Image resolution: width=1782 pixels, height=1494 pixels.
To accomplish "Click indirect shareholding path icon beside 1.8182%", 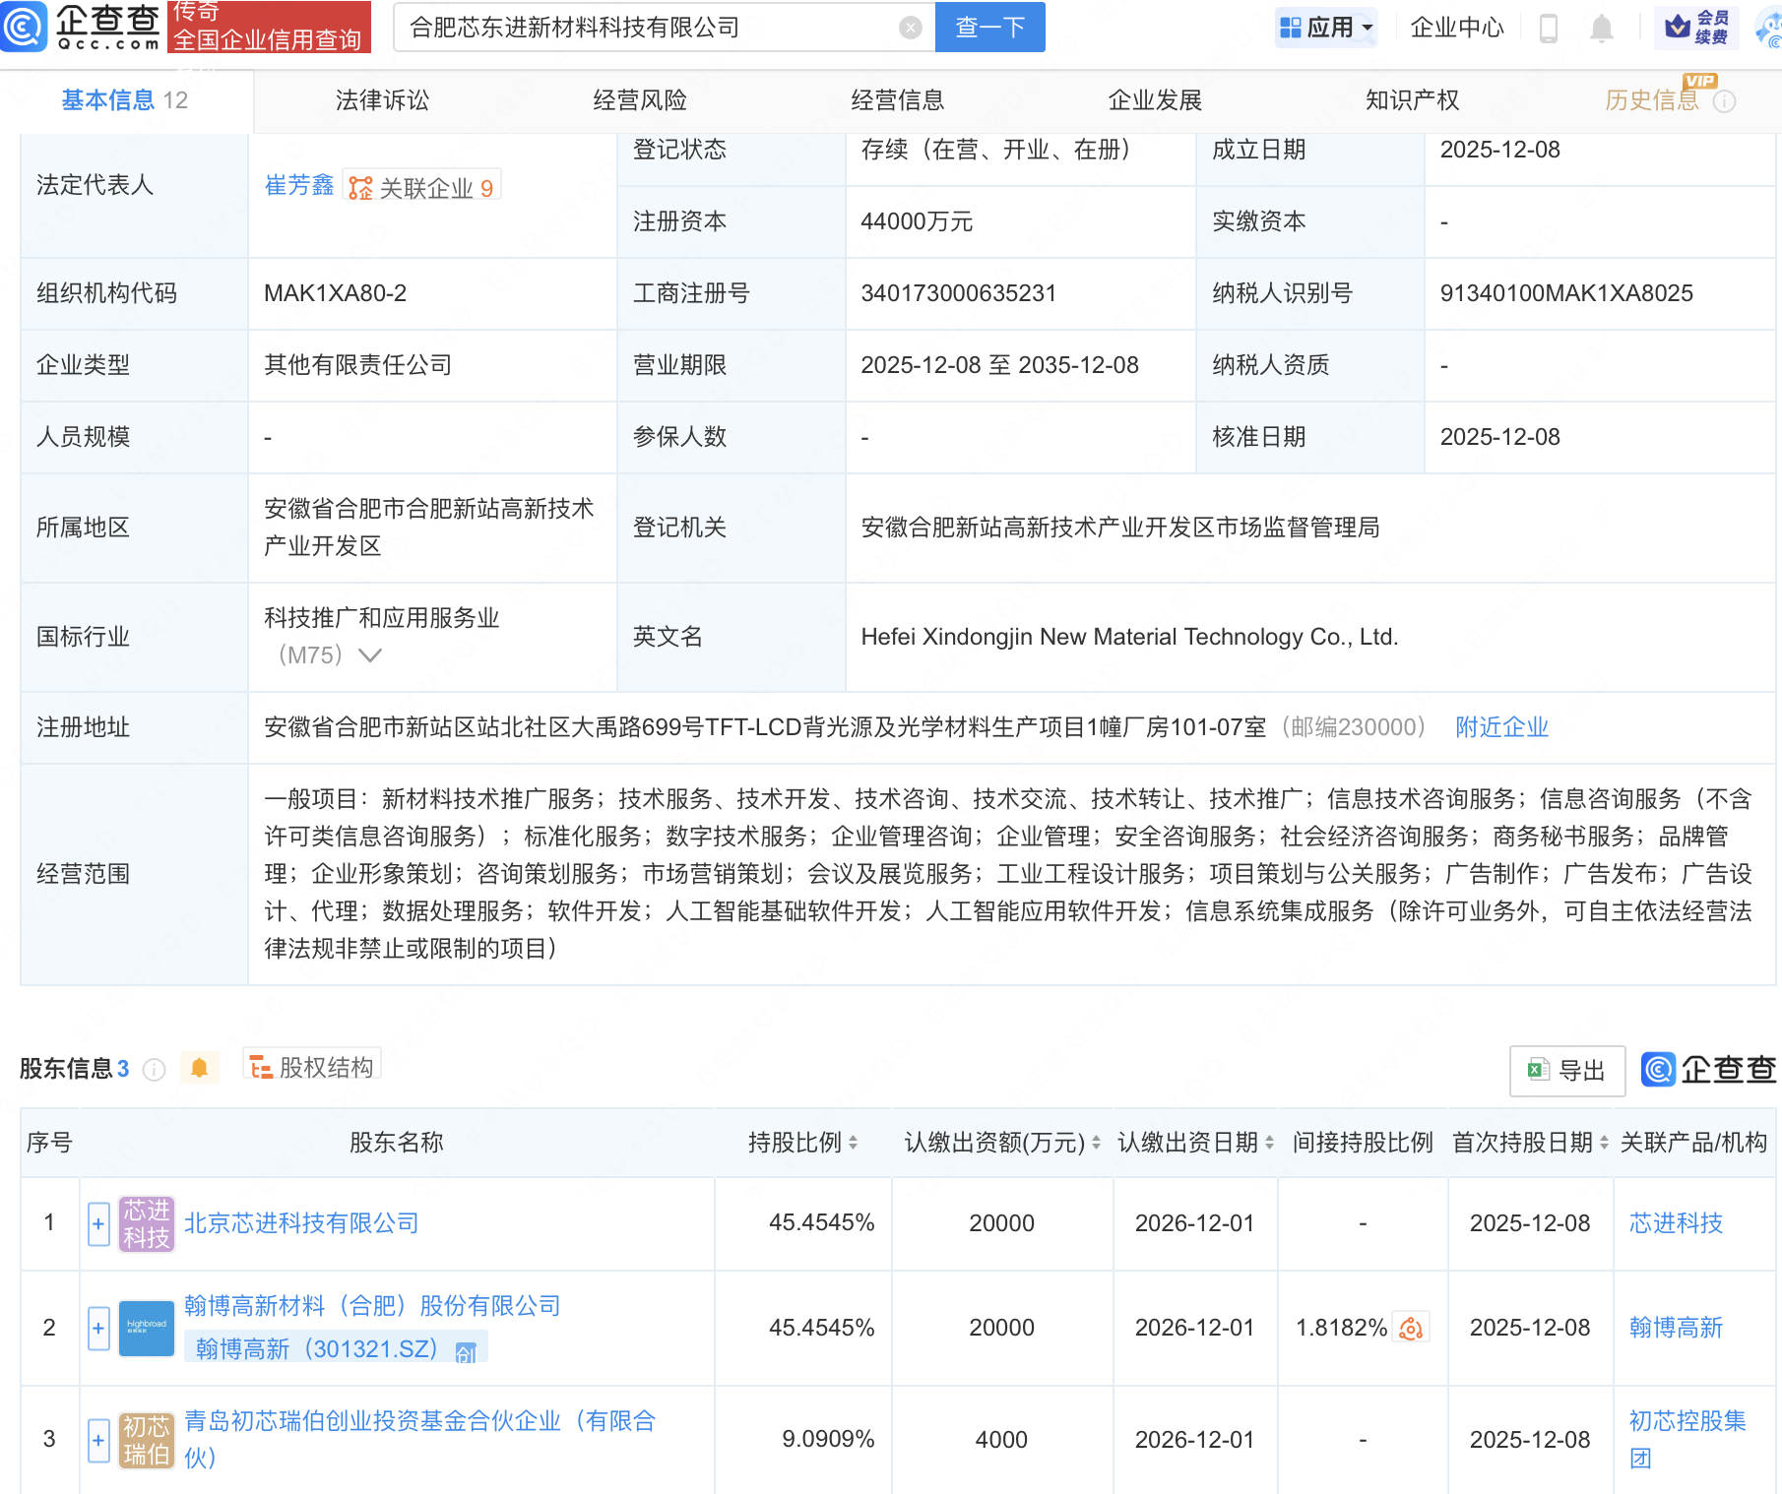I will [1411, 1329].
